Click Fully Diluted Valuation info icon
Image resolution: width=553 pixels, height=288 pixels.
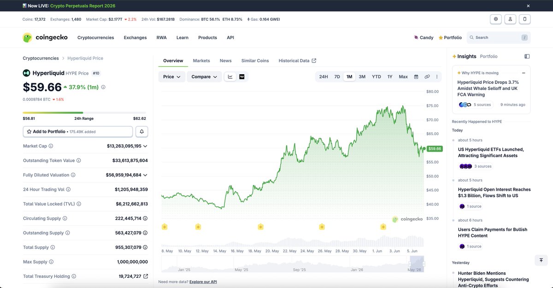[x=73, y=175]
